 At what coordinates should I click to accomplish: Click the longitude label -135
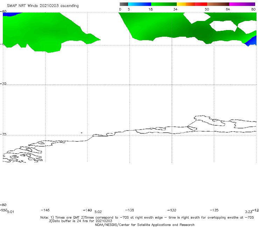pos(129,210)
